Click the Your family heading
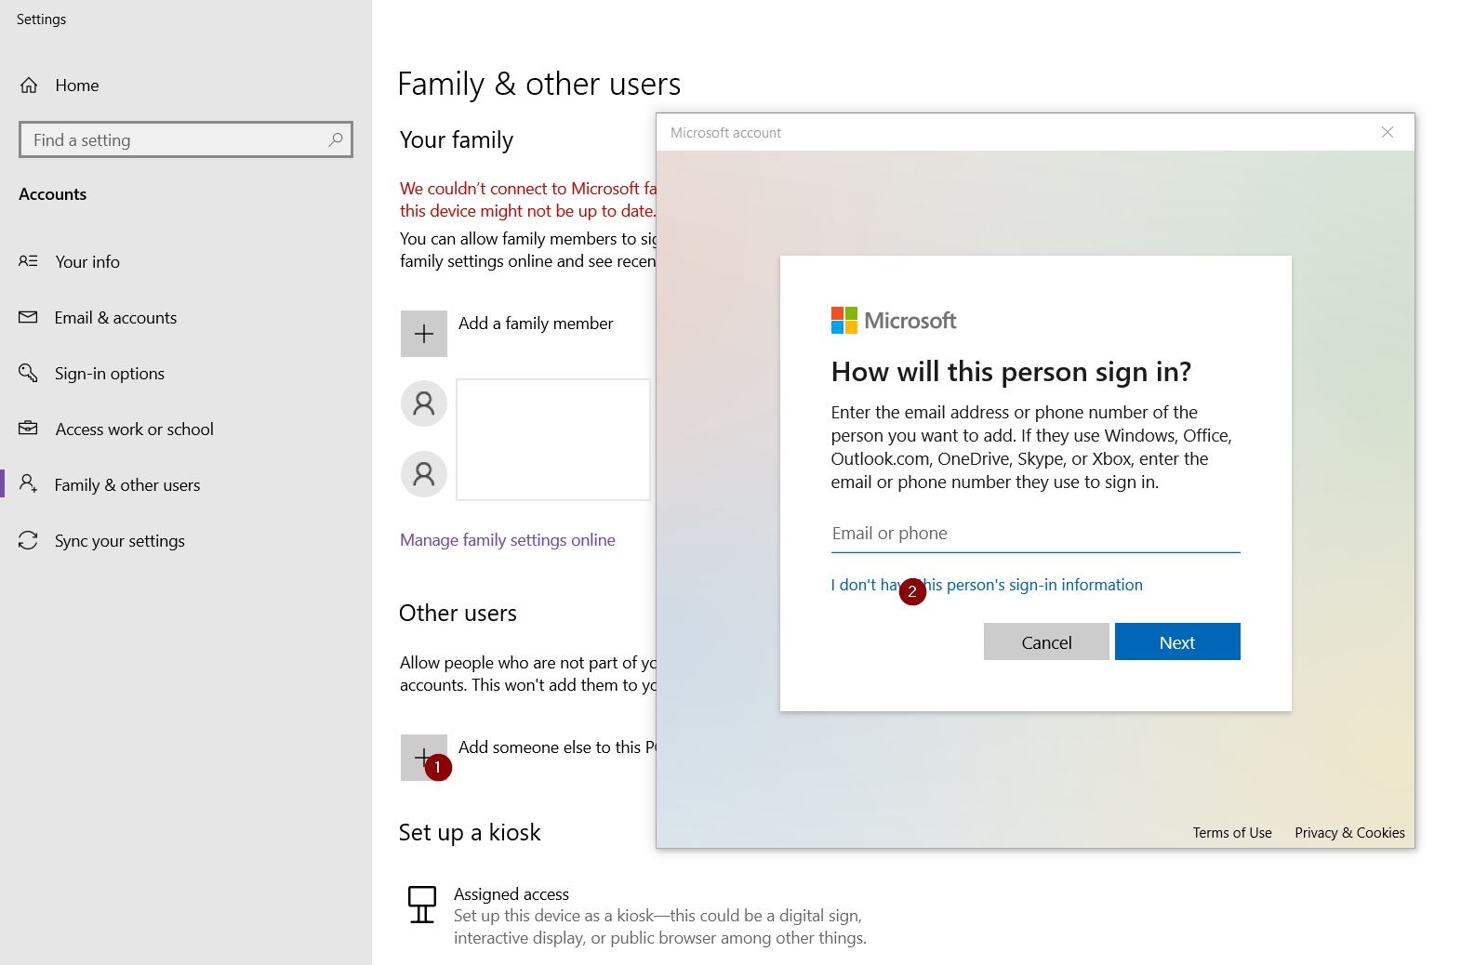The height and width of the screenshot is (965, 1461). coord(457,140)
